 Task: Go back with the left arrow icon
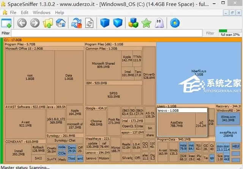point(22,23)
